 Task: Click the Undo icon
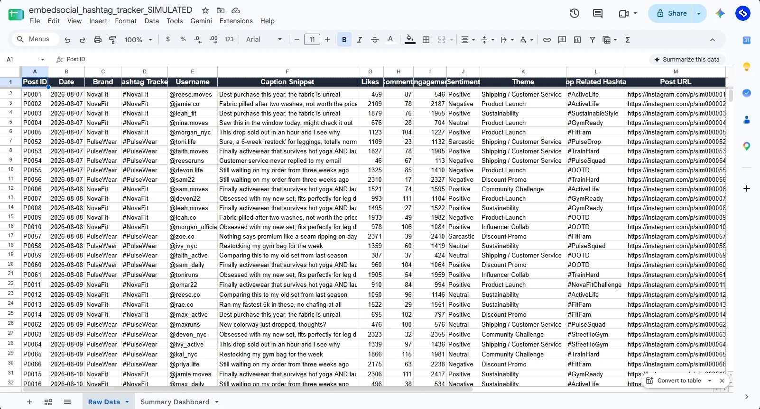click(x=67, y=40)
